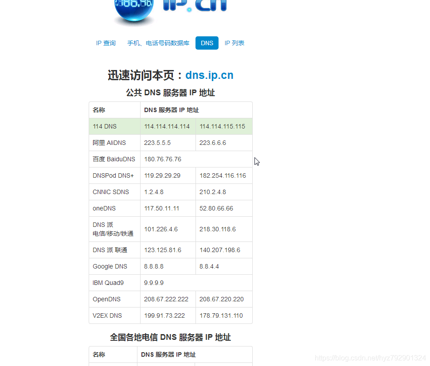This screenshot has width=430, height=366.
Task: Select the address 8.8.4.4
Action: [x=209, y=266]
